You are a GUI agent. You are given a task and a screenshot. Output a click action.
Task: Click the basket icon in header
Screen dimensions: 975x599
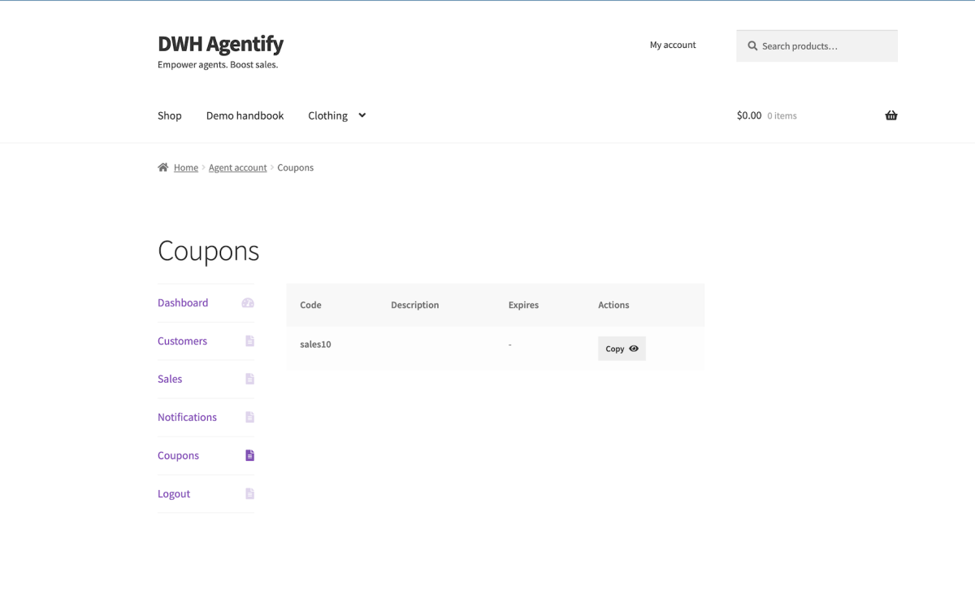(891, 115)
